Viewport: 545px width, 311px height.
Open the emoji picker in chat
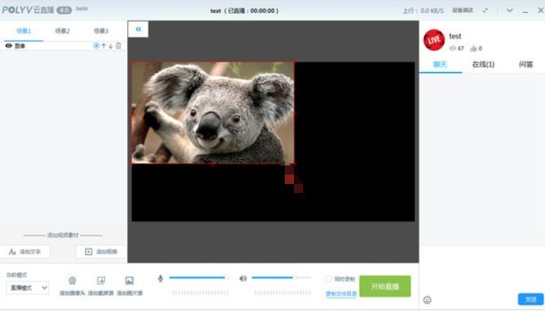(427, 300)
